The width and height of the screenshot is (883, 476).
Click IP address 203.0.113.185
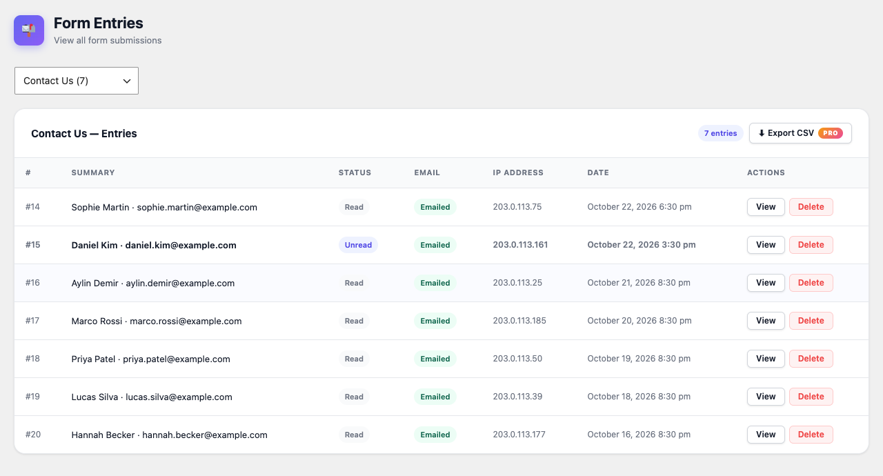(519, 321)
